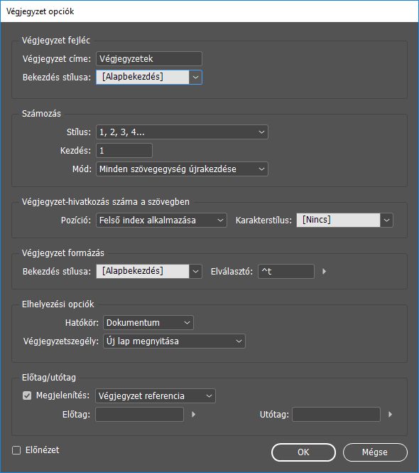The image size is (419, 473).
Task: Click the Elválasztó separator field
Action: pyautogui.click(x=286, y=271)
